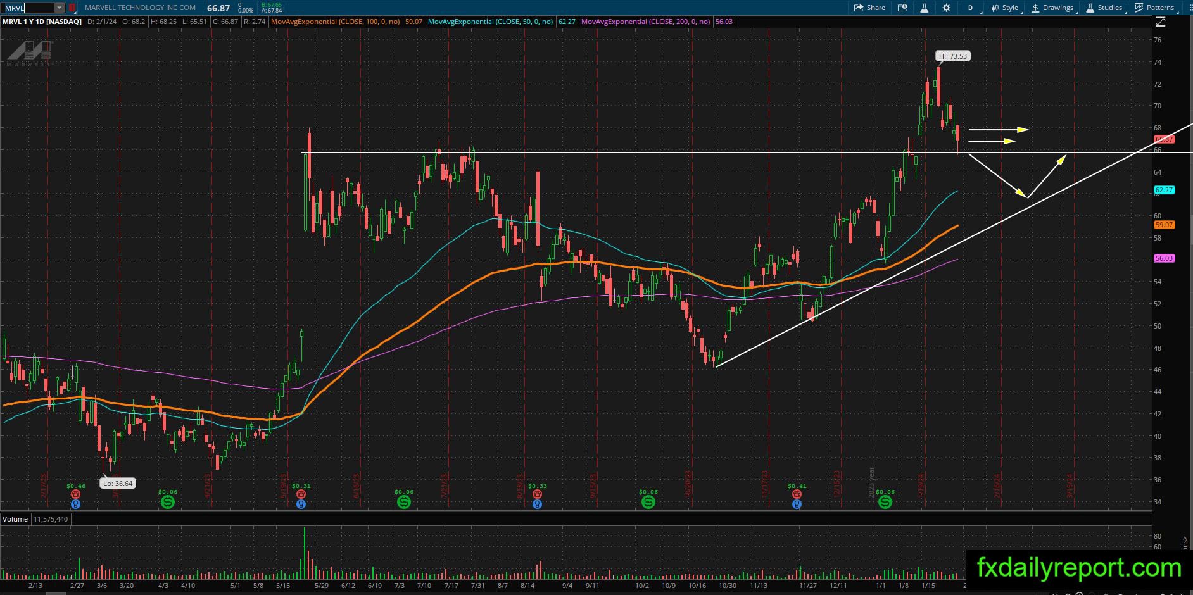Open the D timeframe dropdown

tap(970, 8)
